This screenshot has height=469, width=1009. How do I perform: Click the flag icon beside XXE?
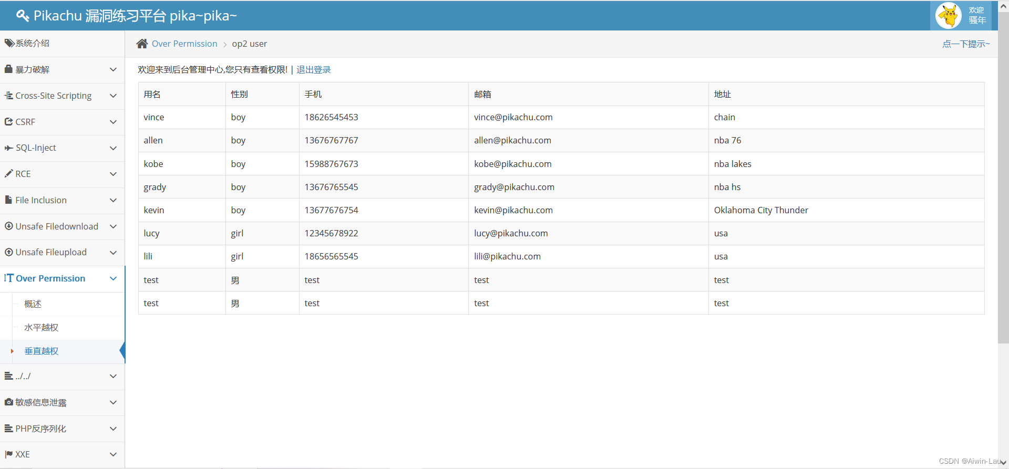pos(8,454)
